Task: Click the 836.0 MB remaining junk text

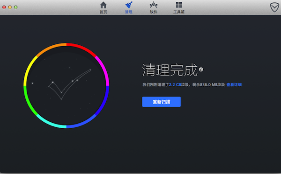Action: (x=208, y=84)
